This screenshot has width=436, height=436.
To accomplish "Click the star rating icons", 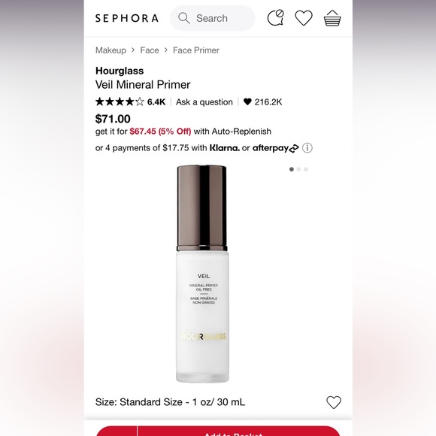I will 120,101.
